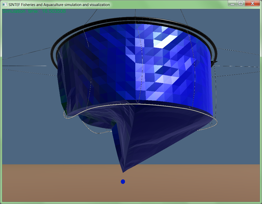The width and height of the screenshot is (262, 204).
Task: Click the right side mooring line
Action: click(x=239, y=66)
